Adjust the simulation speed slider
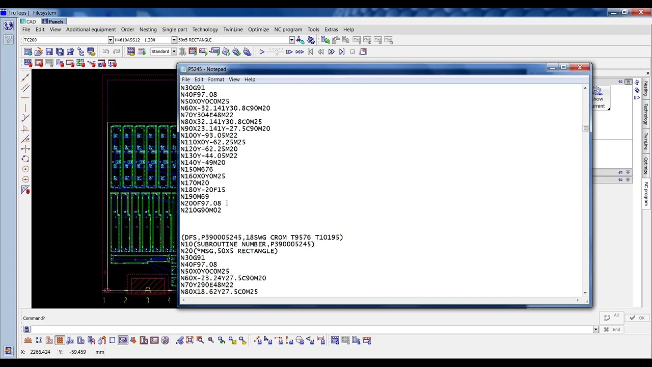652x367 pixels. pos(276,51)
